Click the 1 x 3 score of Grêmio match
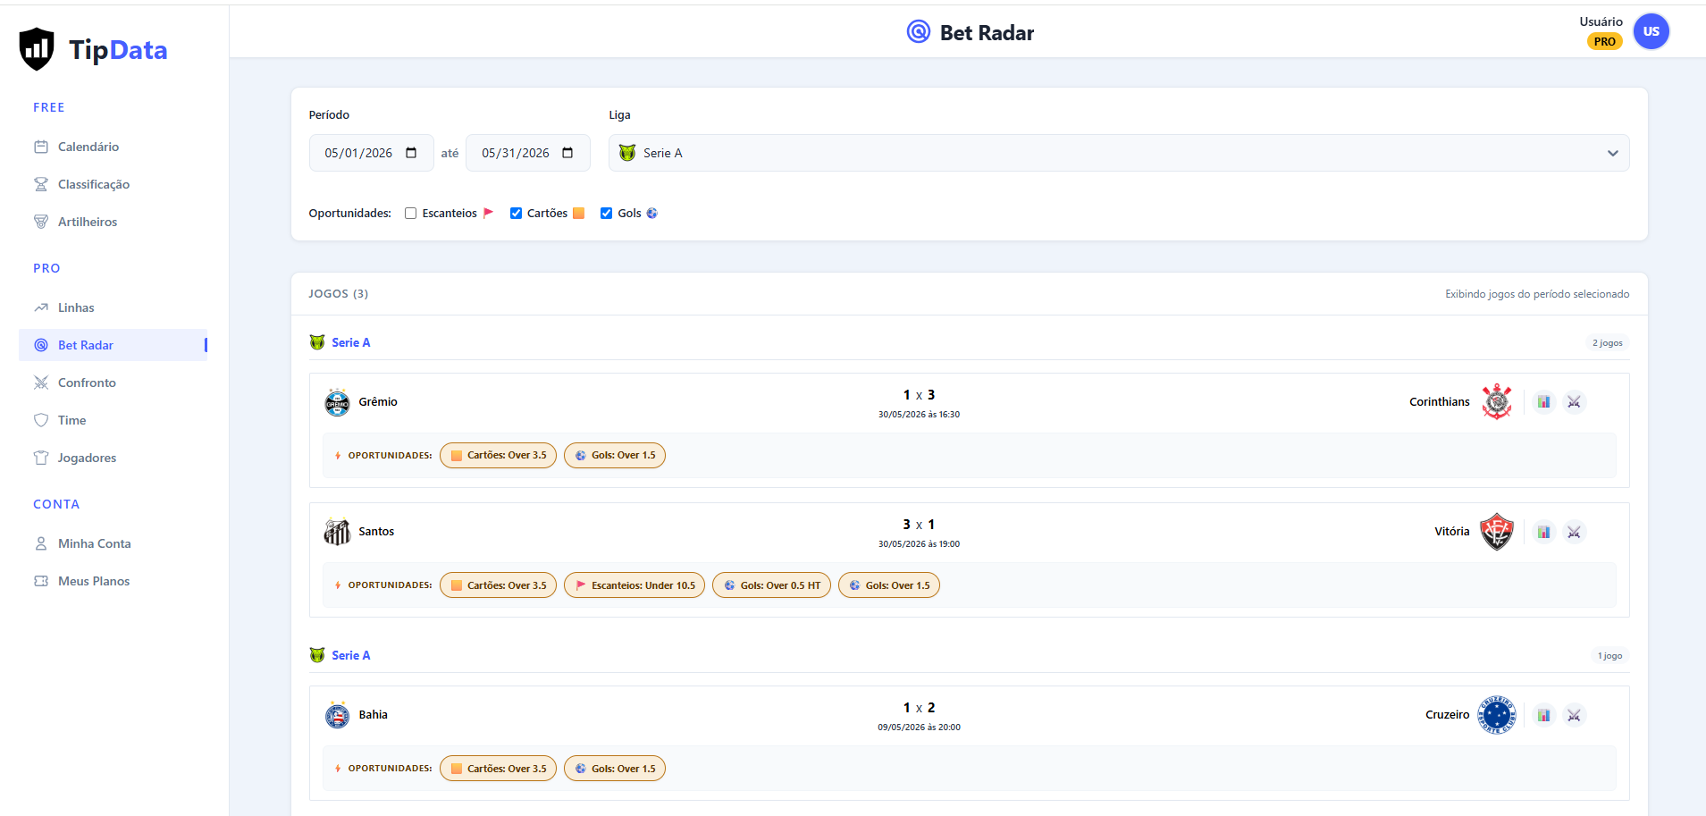This screenshot has width=1706, height=816. click(919, 395)
